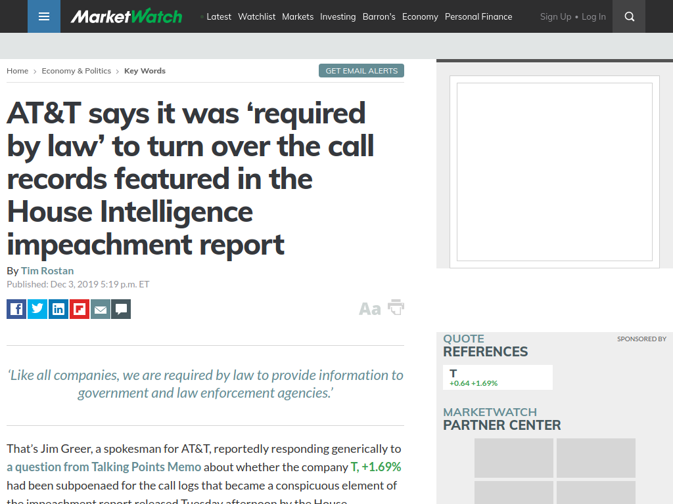Open author Tim Rostan's page
This screenshot has height=504, width=673.
[47, 271]
